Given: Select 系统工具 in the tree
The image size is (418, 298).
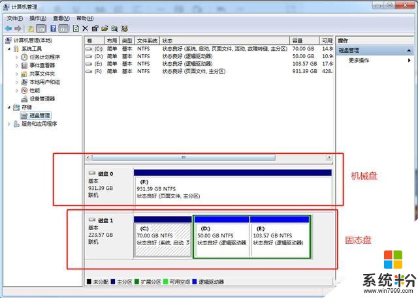Looking at the screenshot, I should click(32, 49).
